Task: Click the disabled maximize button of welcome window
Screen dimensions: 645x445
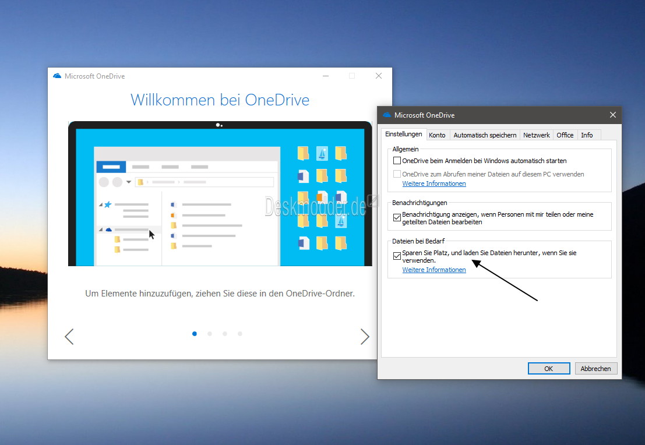Action: pyautogui.click(x=352, y=76)
